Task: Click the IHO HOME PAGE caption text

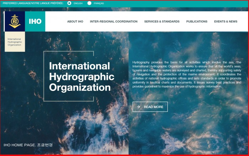Action: (28, 145)
